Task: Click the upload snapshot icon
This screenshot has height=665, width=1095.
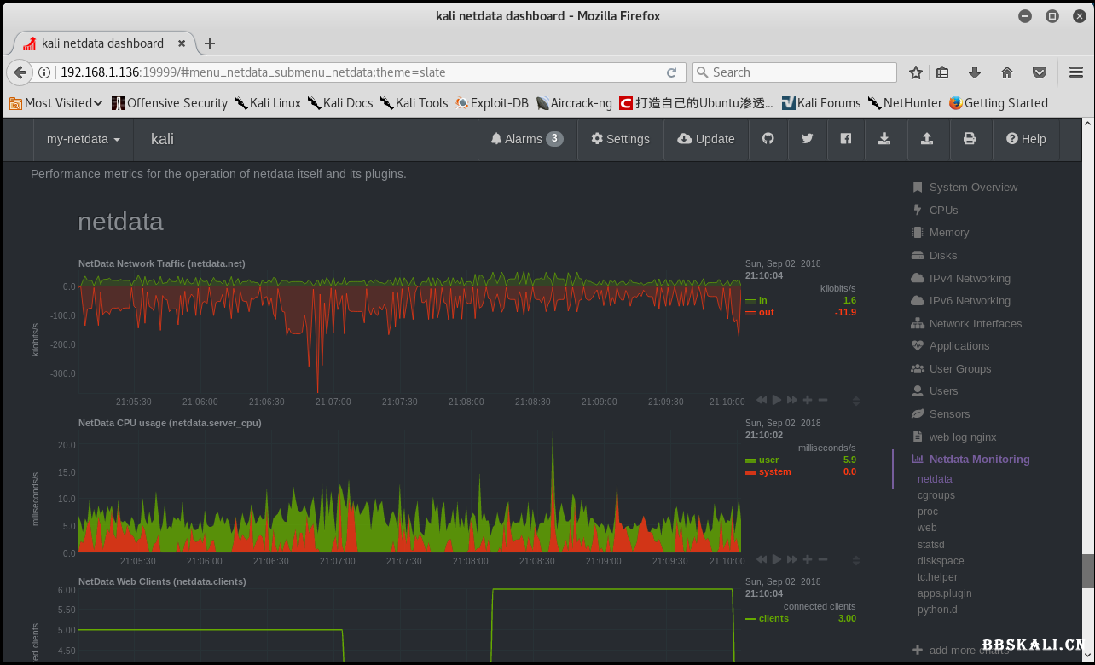Action: click(927, 139)
